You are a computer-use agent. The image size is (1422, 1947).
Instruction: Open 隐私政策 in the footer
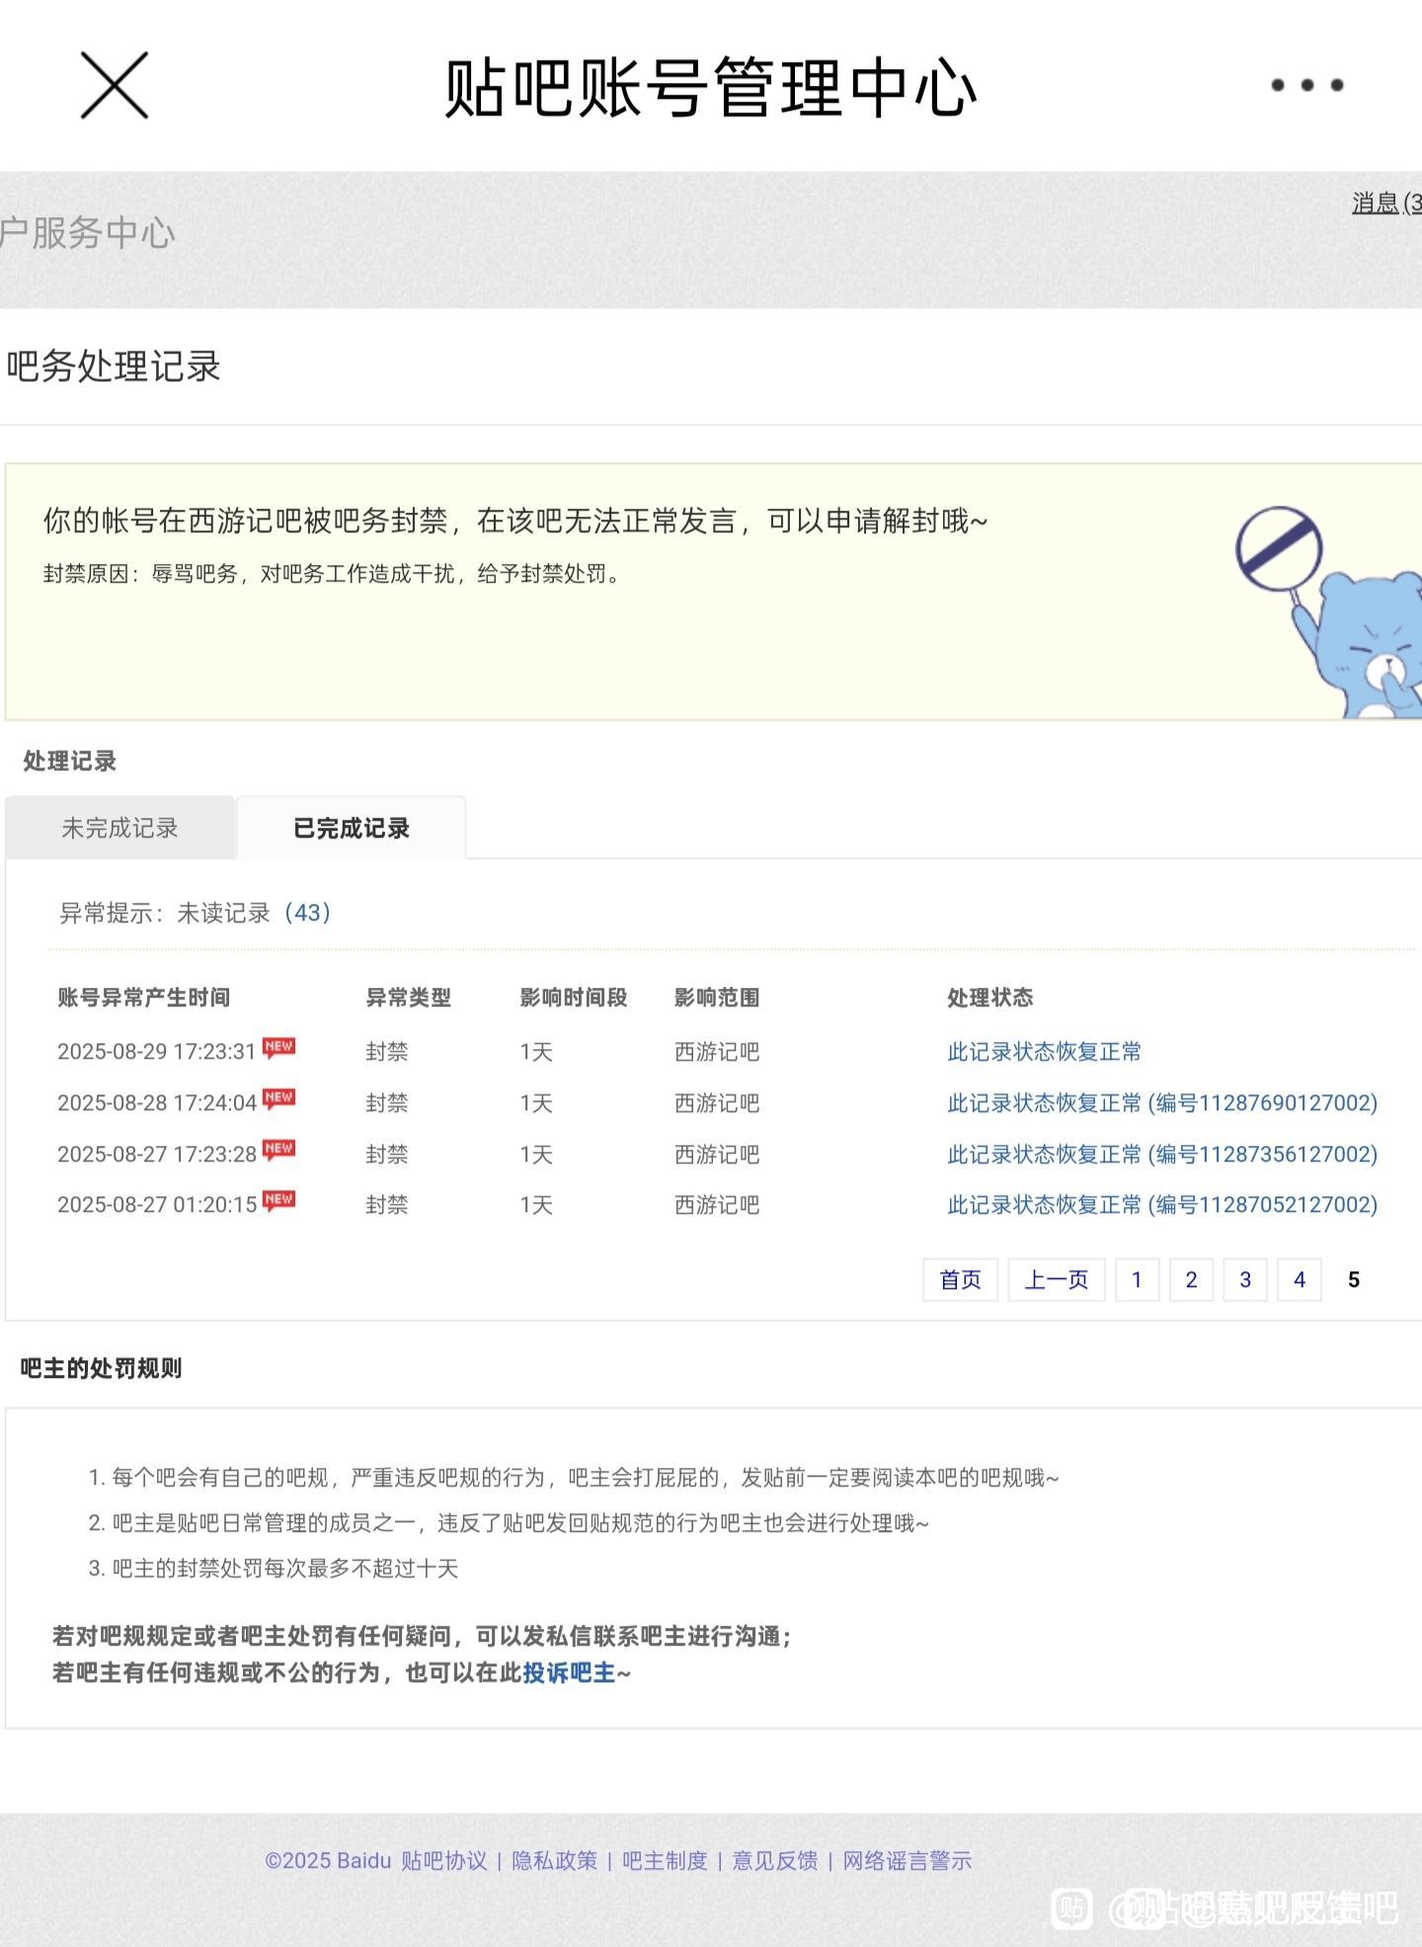coord(554,1860)
